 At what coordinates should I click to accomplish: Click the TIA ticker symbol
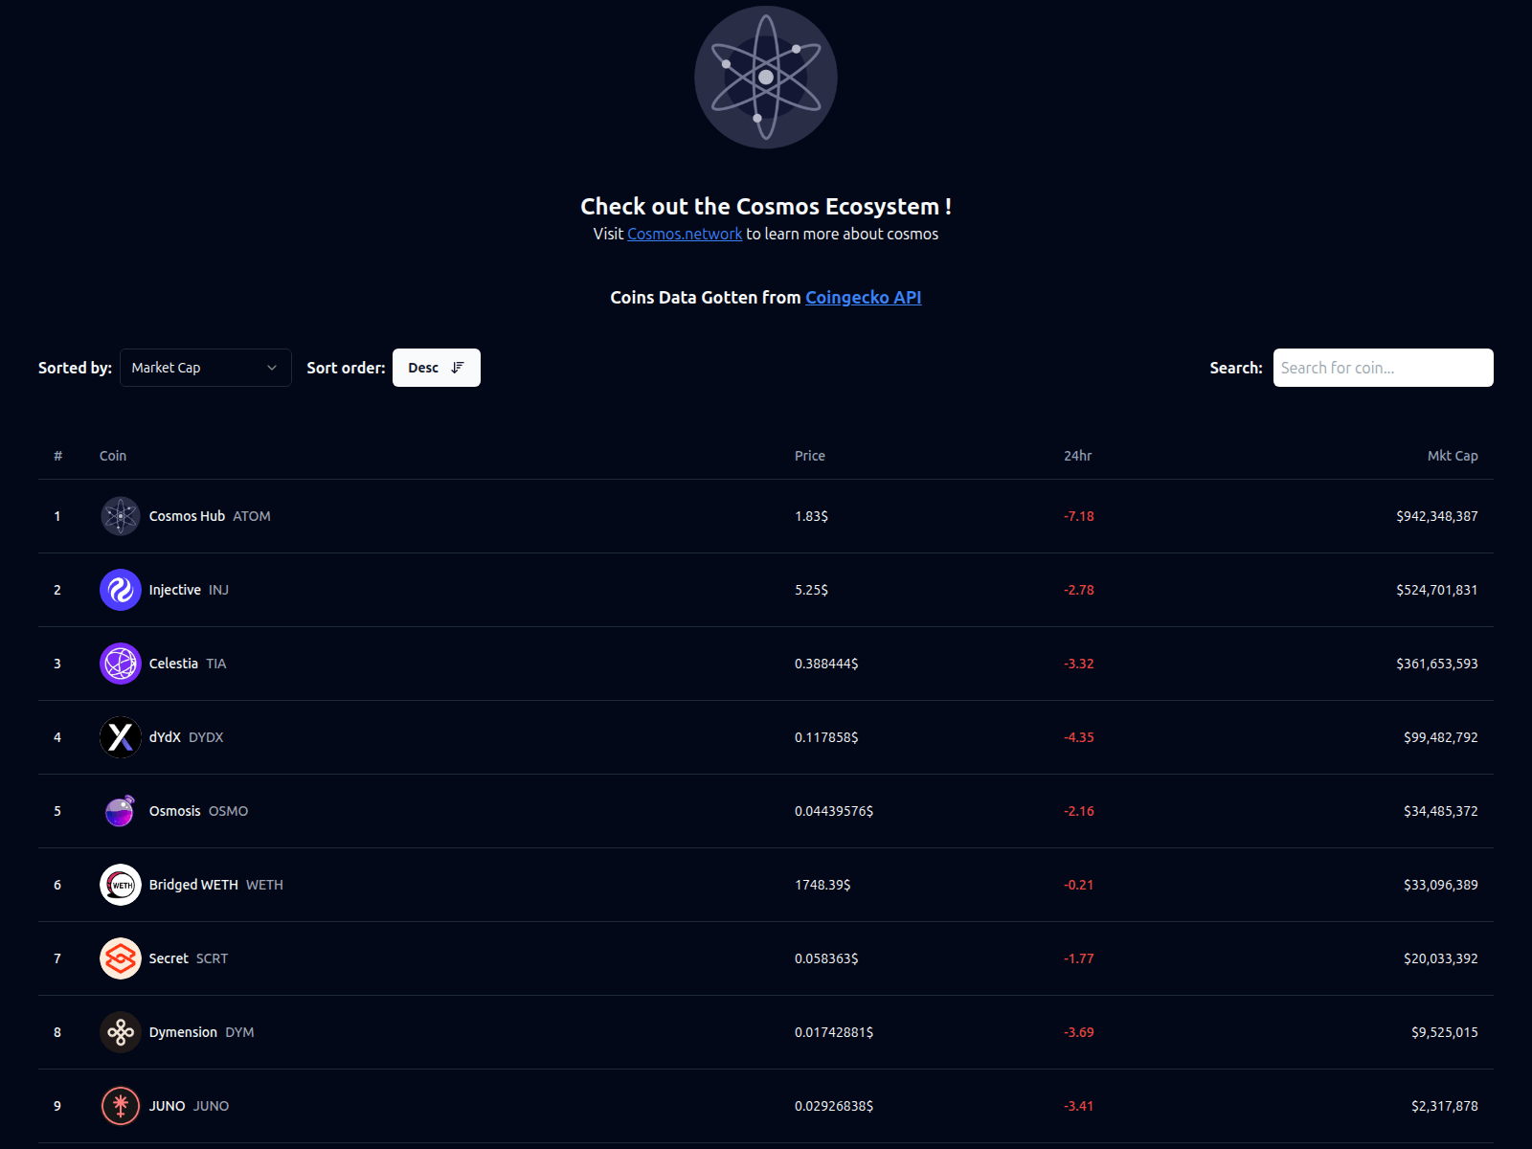[216, 664]
